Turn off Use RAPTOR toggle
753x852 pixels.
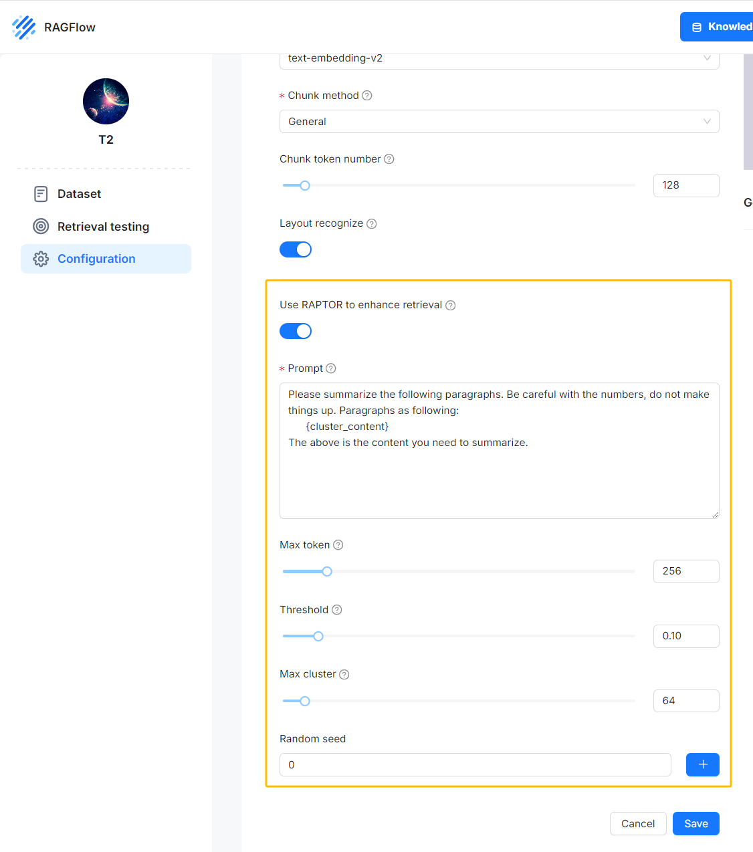coord(296,331)
